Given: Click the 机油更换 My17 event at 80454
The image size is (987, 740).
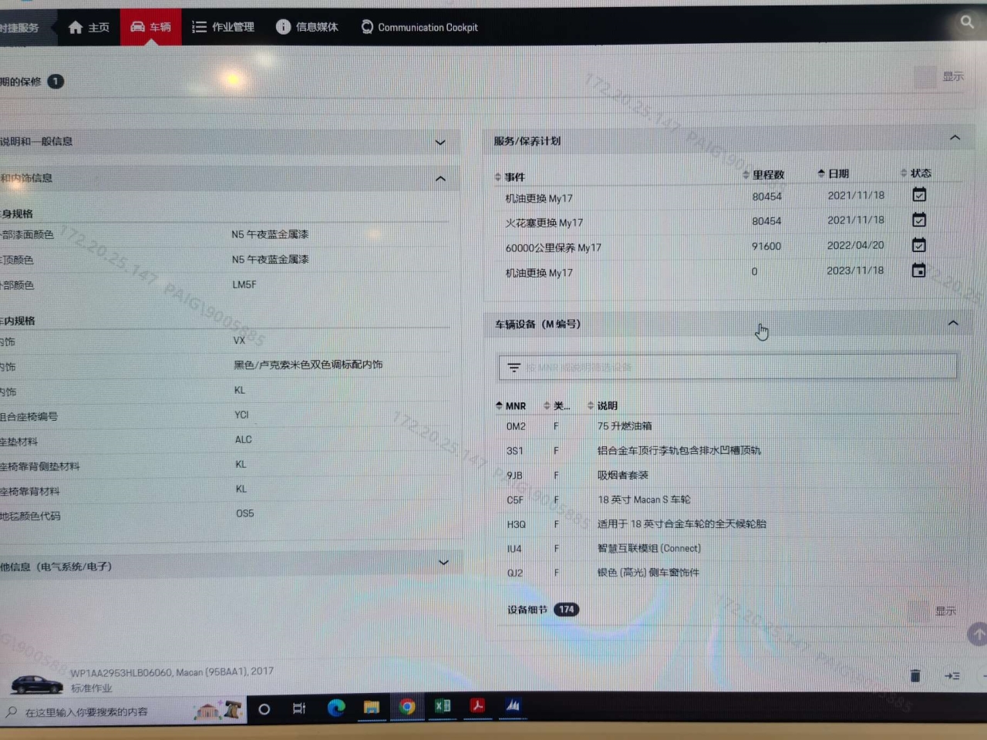Looking at the screenshot, I should coord(539,198).
